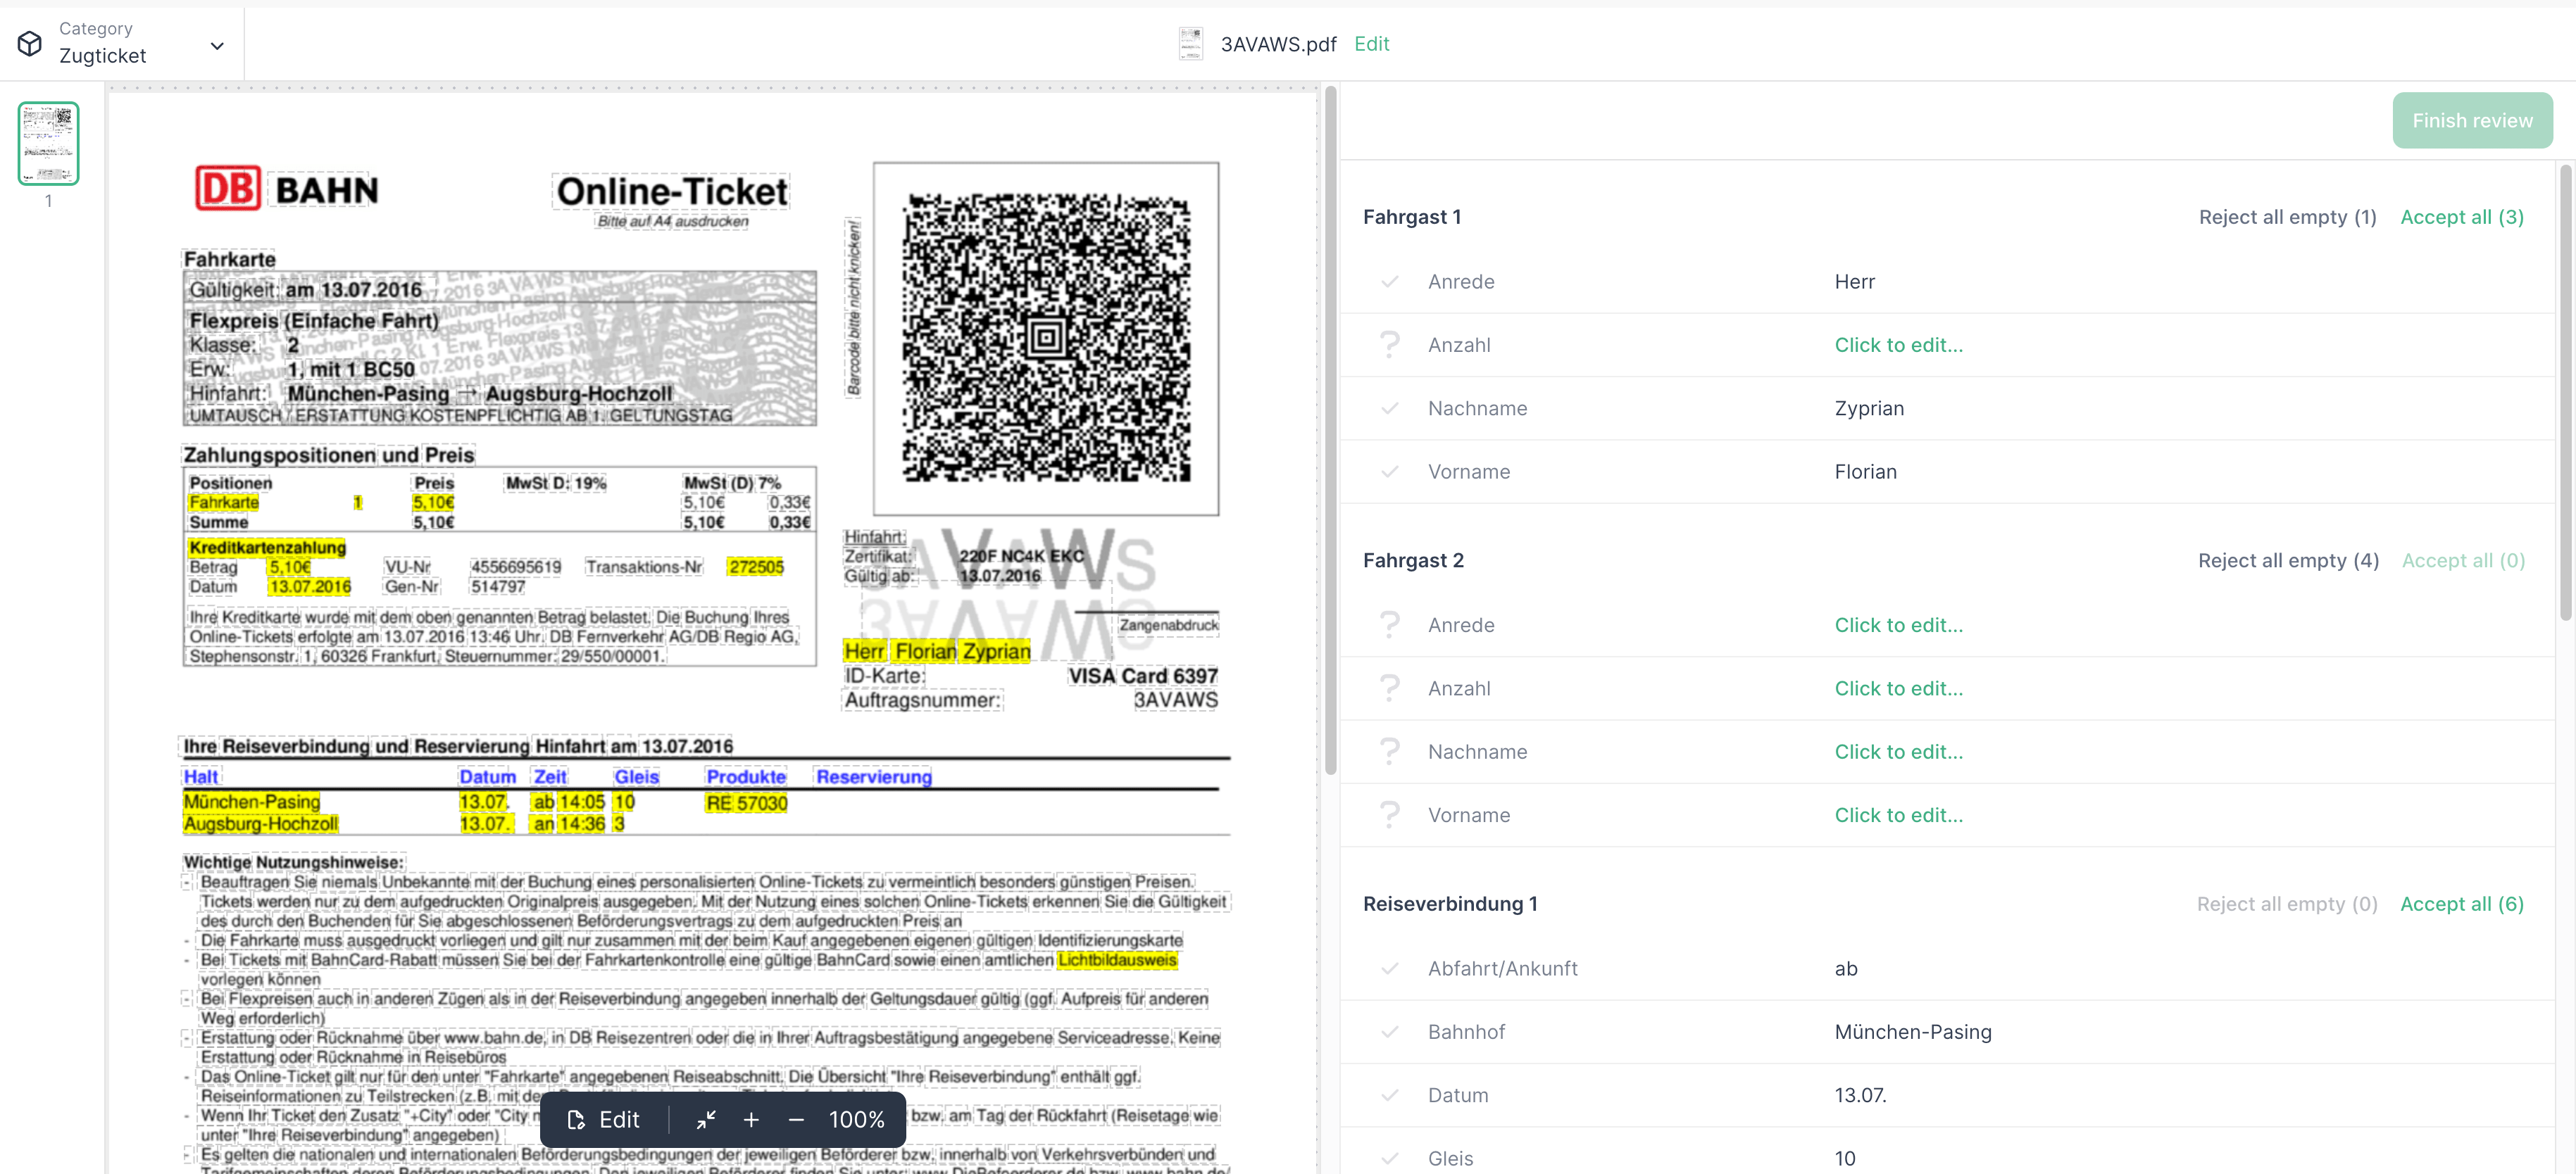Click the value 13.07. in Reiseverbindung 1
Viewport: 2576px width, 1174px height.
point(1860,1095)
